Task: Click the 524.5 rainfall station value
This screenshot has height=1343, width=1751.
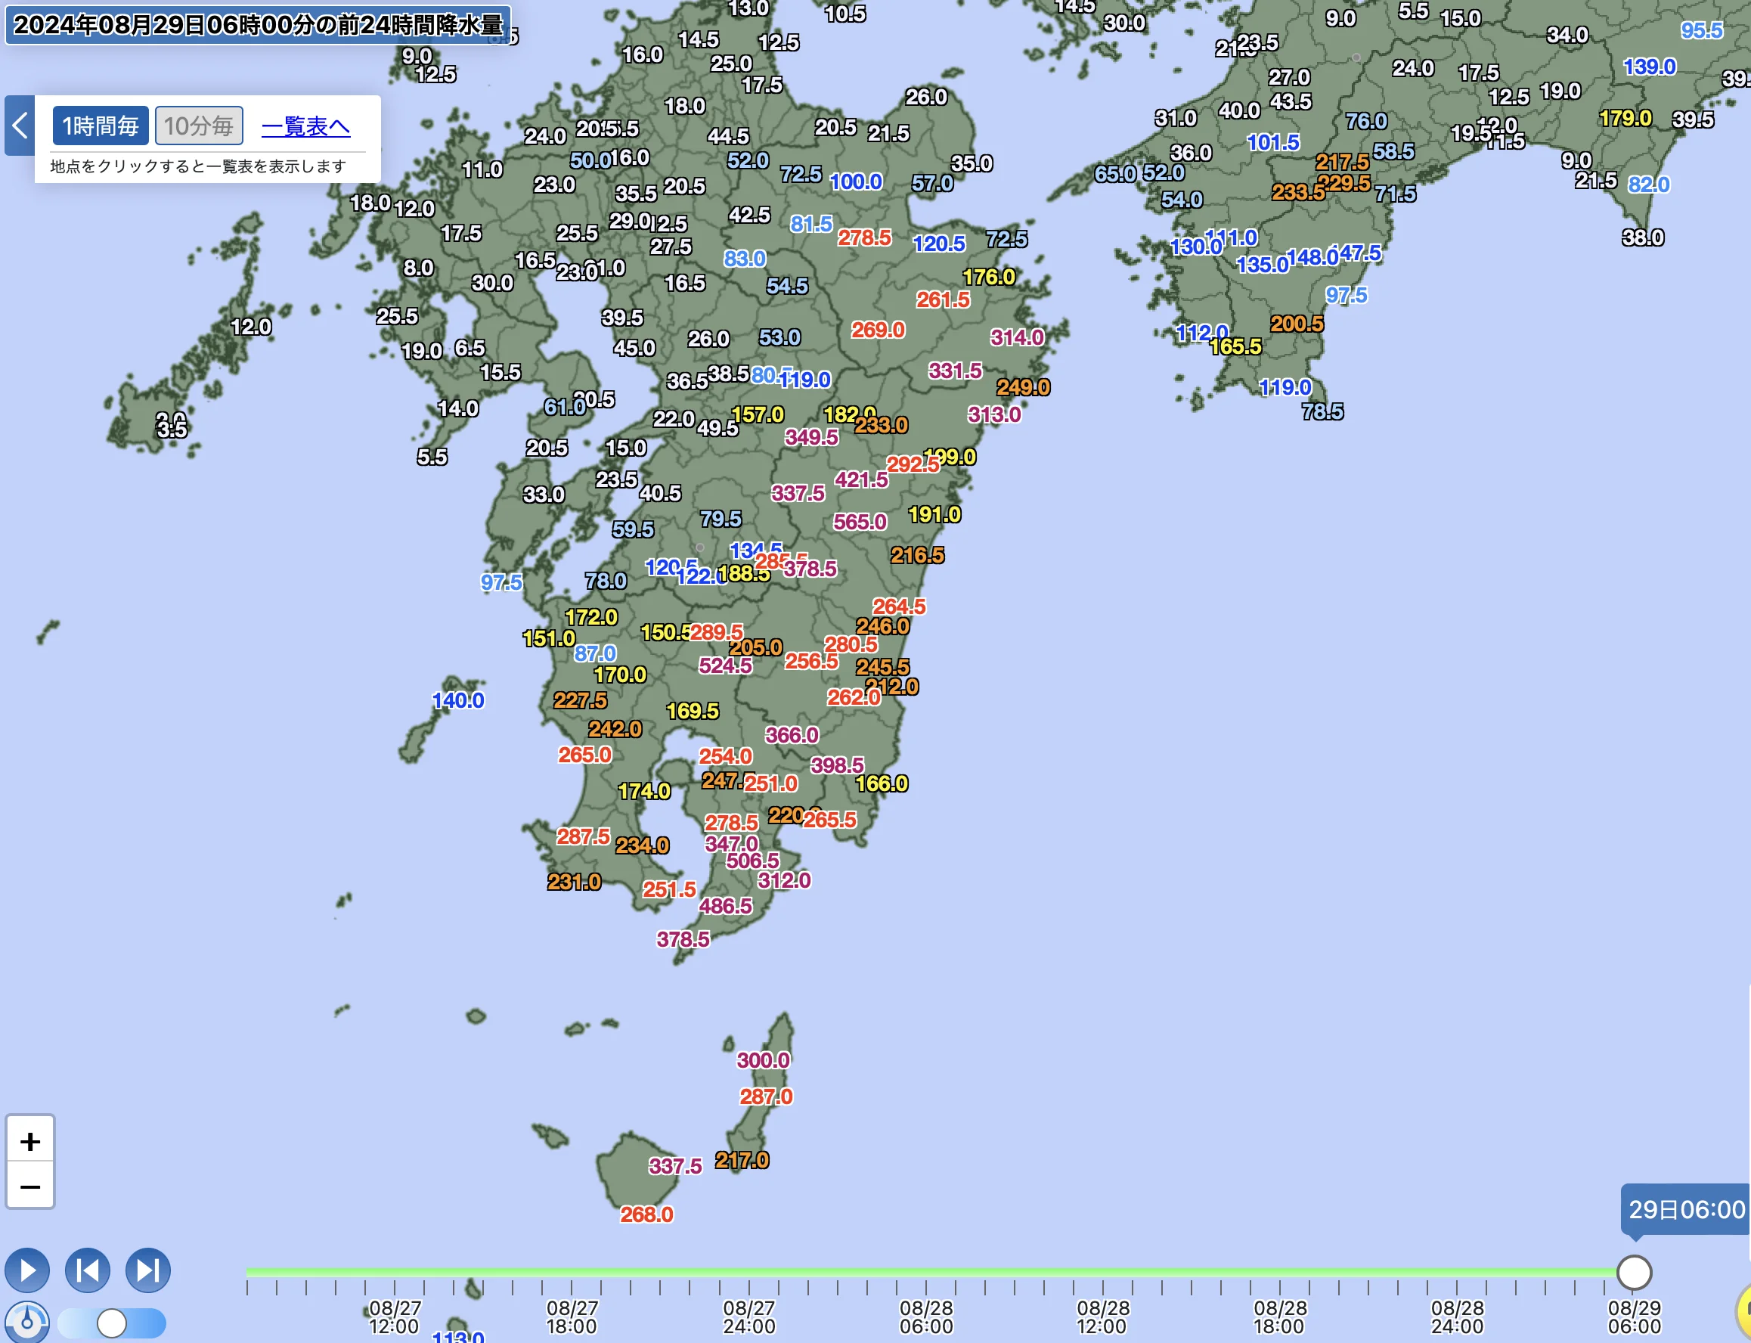Action: tap(725, 665)
